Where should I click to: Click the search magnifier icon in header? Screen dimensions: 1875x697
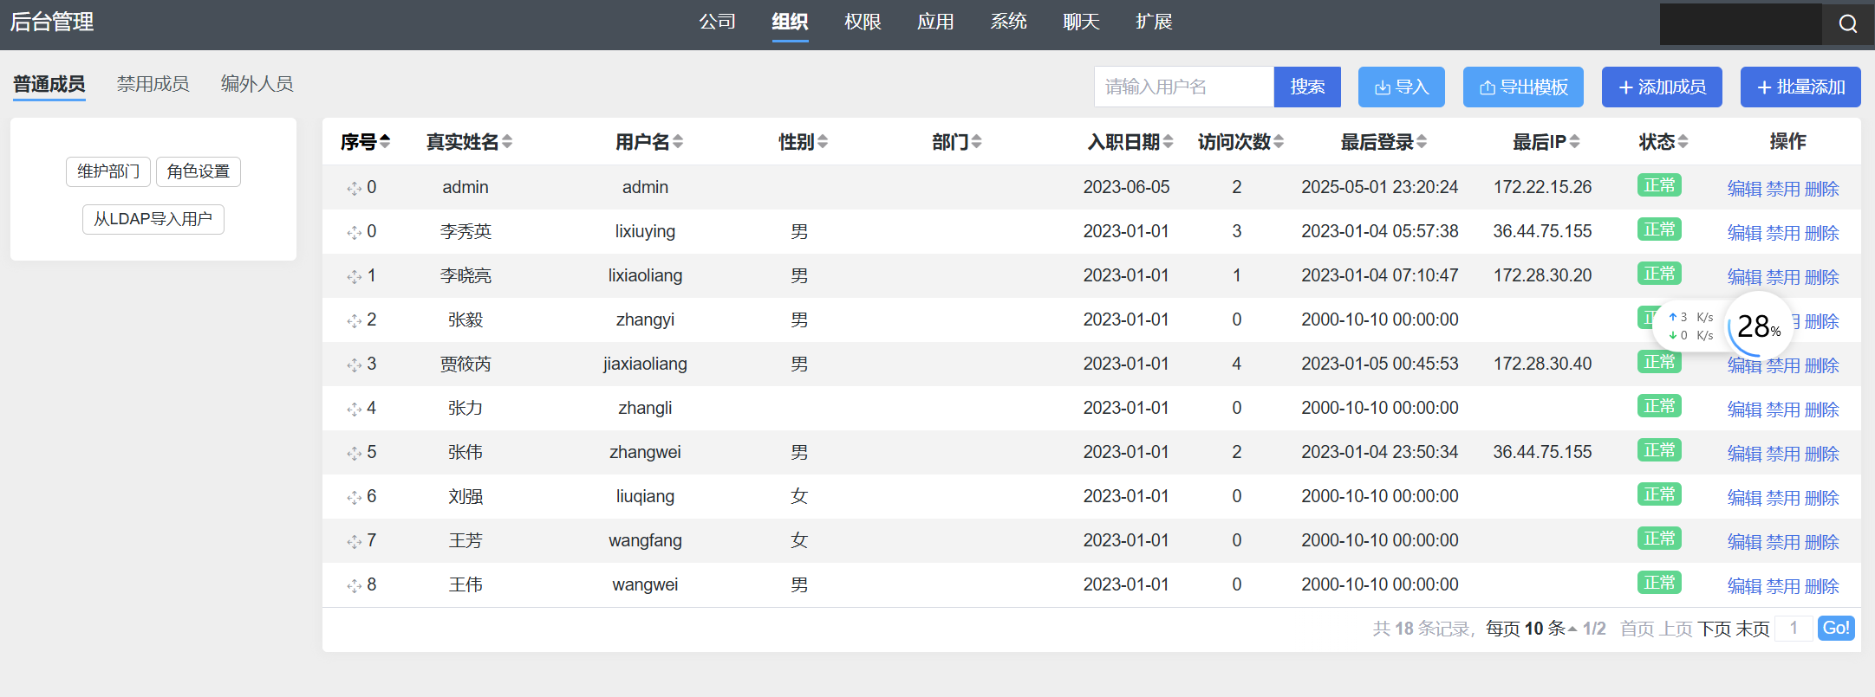(1847, 23)
